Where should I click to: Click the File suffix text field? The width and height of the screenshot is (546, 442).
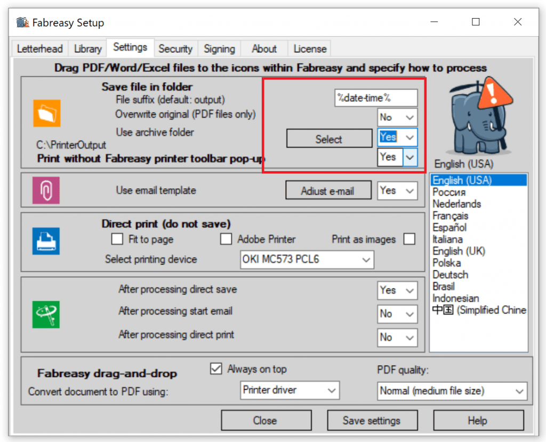pos(376,98)
